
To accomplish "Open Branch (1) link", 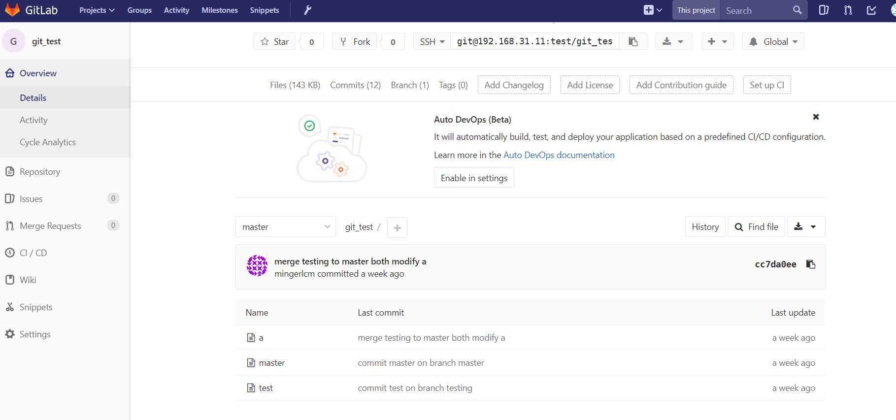I will tap(410, 85).
